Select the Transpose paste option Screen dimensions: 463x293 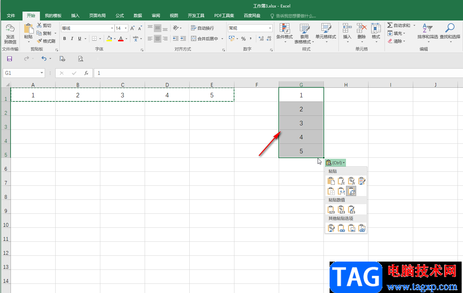351,191
